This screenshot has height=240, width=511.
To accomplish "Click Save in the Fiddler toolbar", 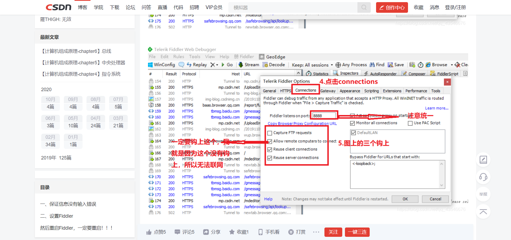I will pos(396,65).
